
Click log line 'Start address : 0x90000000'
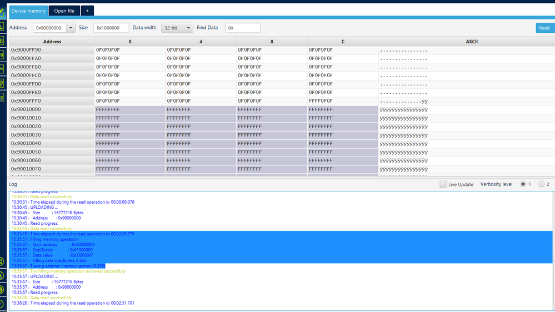click(x=53, y=244)
